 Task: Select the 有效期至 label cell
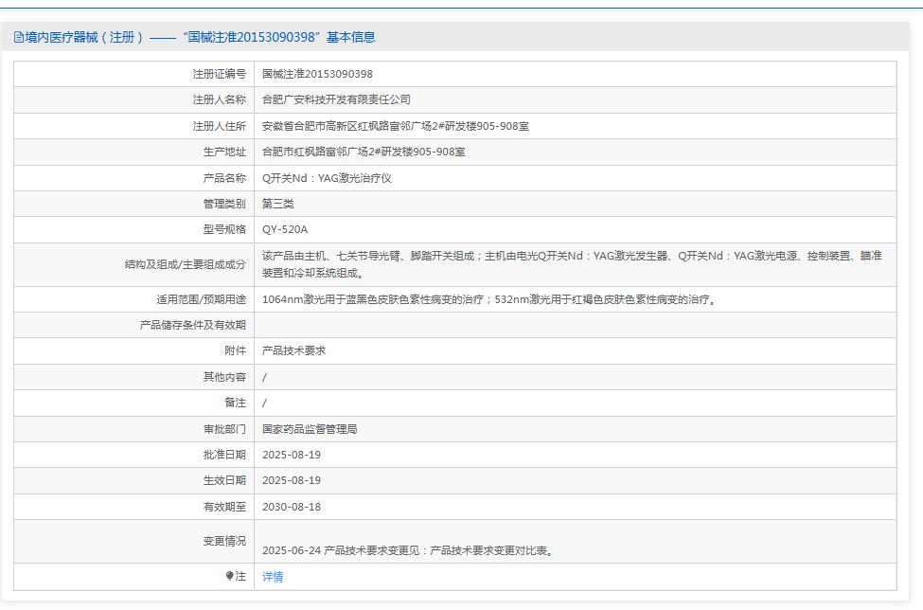[x=134, y=507]
